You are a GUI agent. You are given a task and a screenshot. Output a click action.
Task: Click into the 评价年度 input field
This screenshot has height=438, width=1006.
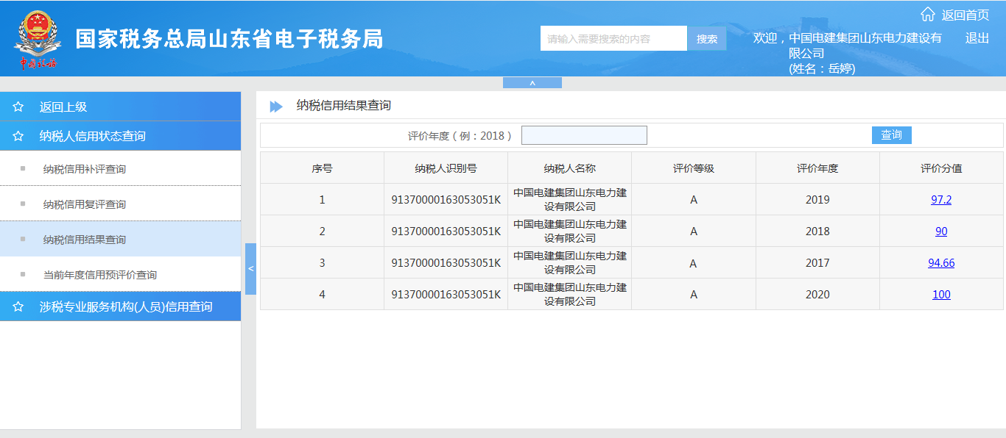tap(584, 134)
